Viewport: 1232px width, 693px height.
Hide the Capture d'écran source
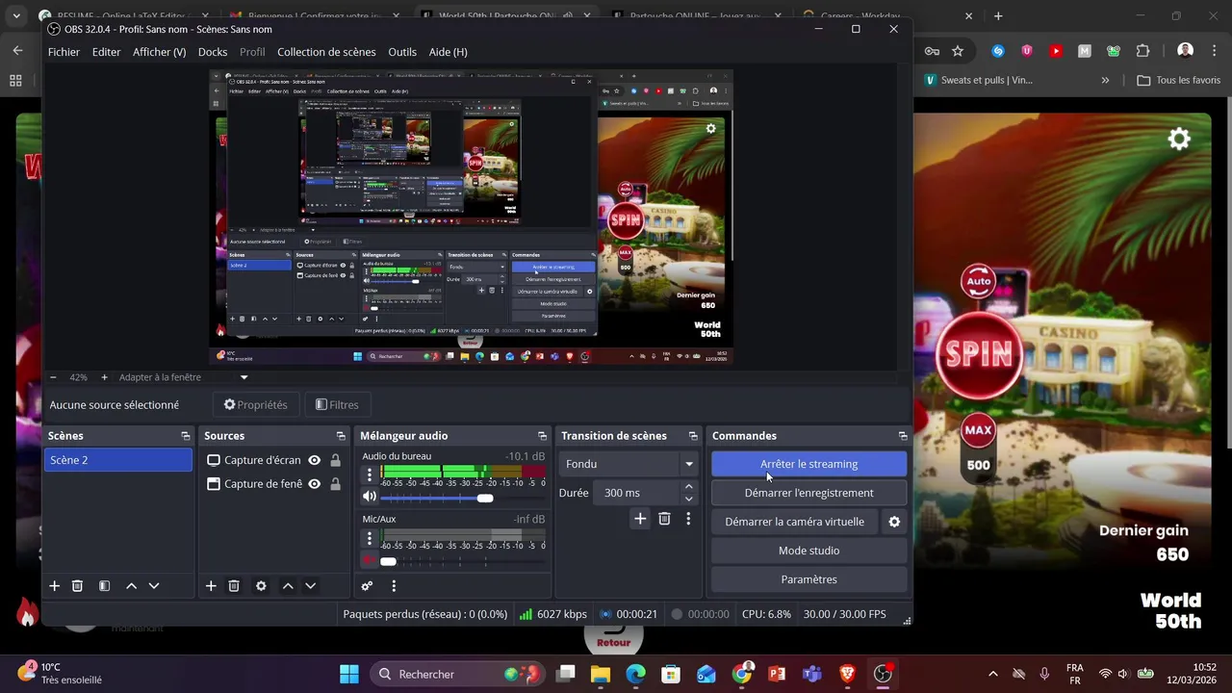314,460
